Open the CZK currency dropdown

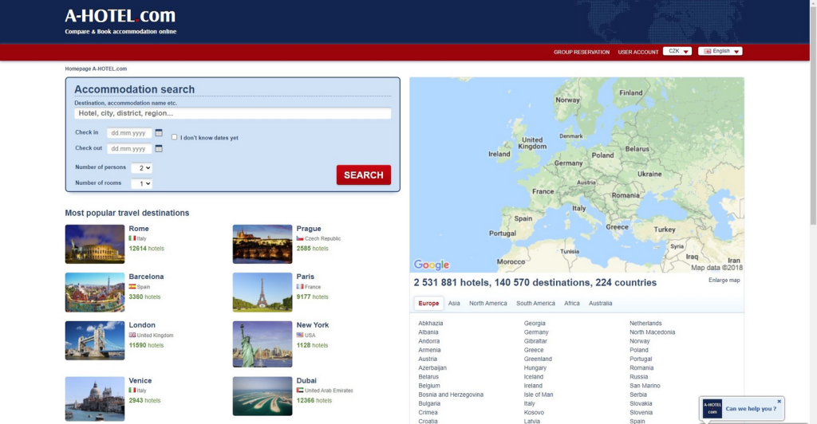point(677,51)
